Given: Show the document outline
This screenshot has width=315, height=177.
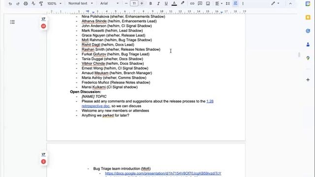Looking at the screenshot, I should tap(12, 22).
